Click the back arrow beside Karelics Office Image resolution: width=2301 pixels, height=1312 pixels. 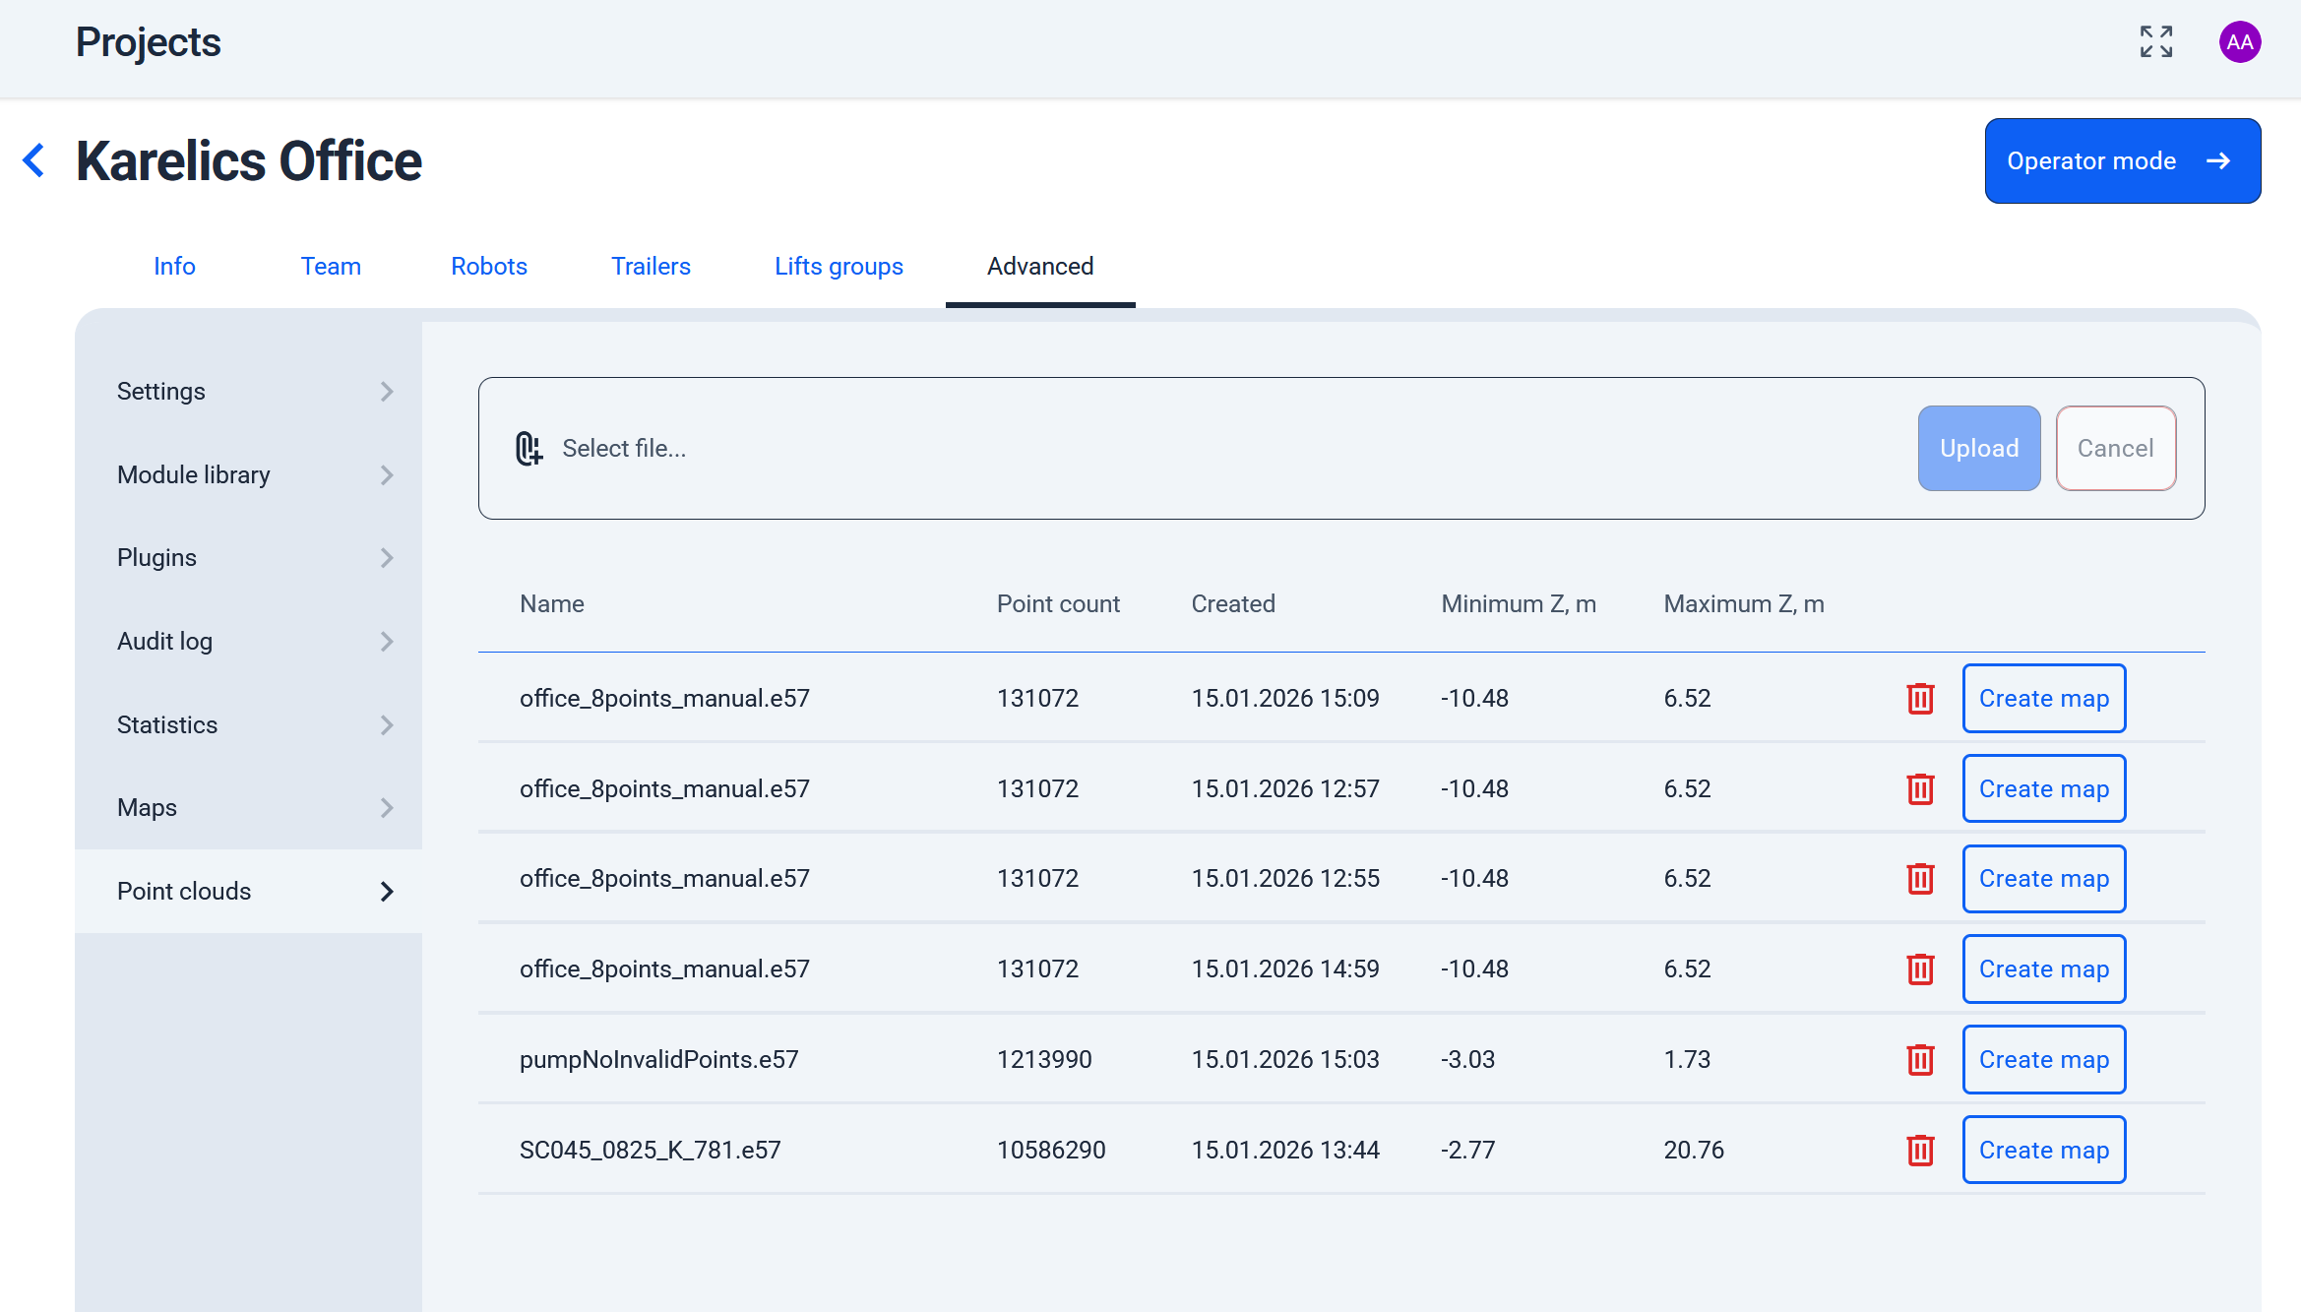point(34,160)
